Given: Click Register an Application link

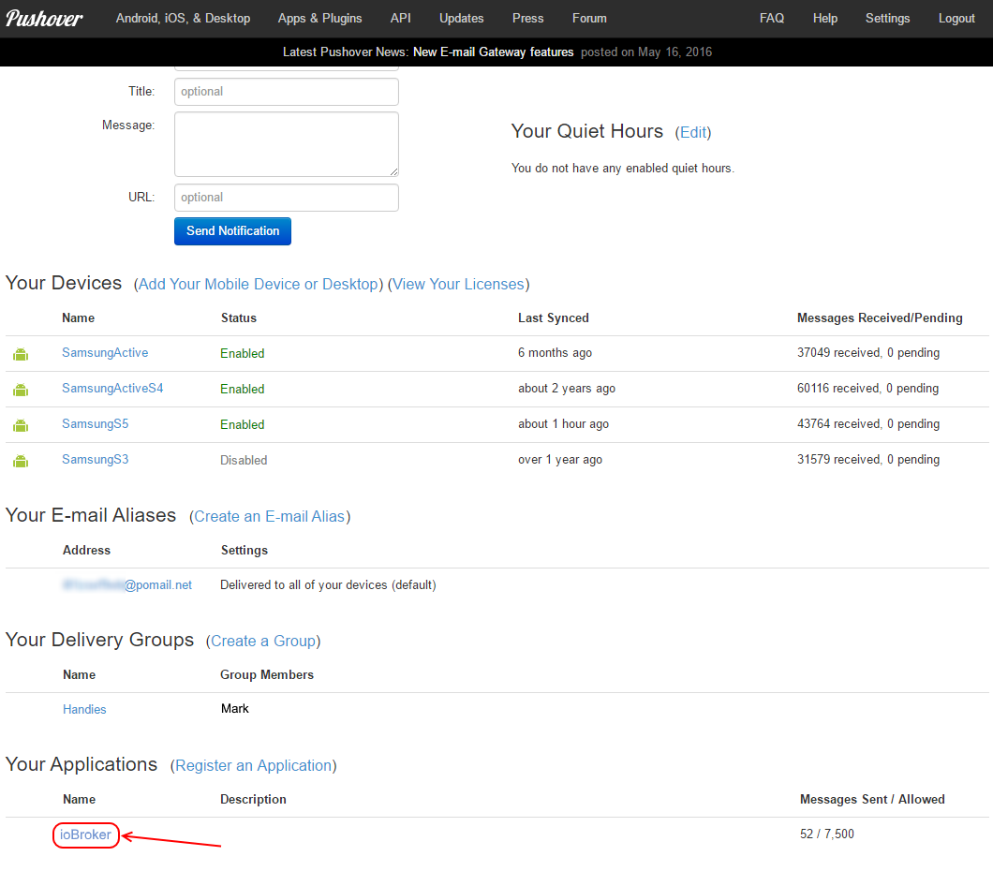Looking at the screenshot, I should [x=253, y=766].
